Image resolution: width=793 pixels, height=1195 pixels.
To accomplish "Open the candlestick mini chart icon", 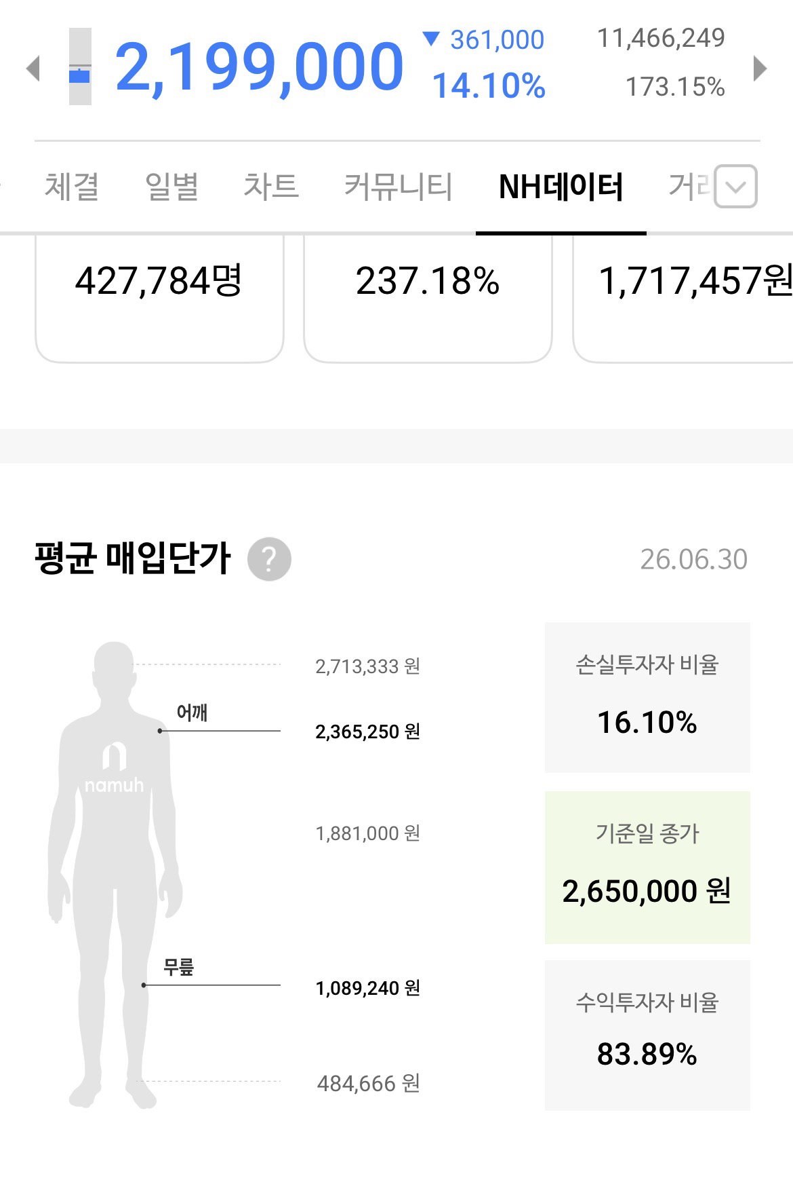I will [80, 67].
